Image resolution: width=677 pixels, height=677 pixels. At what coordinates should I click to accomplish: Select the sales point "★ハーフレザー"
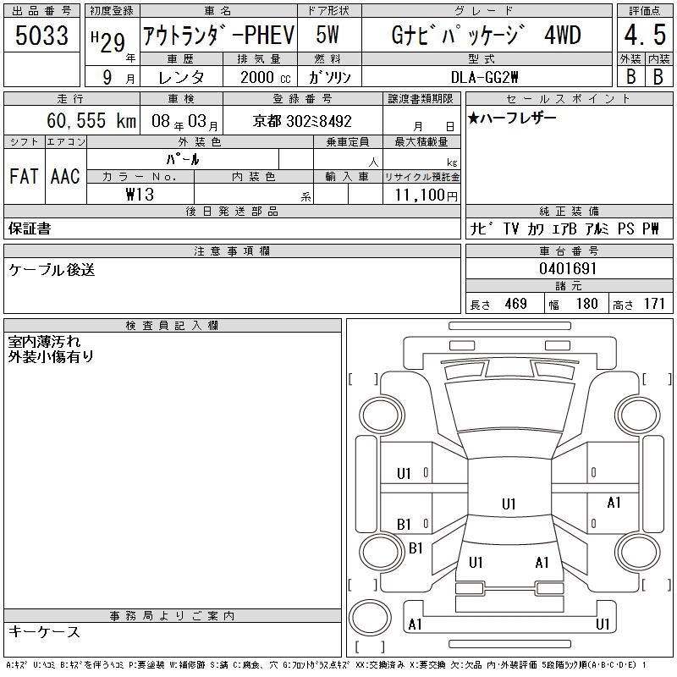[512, 118]
